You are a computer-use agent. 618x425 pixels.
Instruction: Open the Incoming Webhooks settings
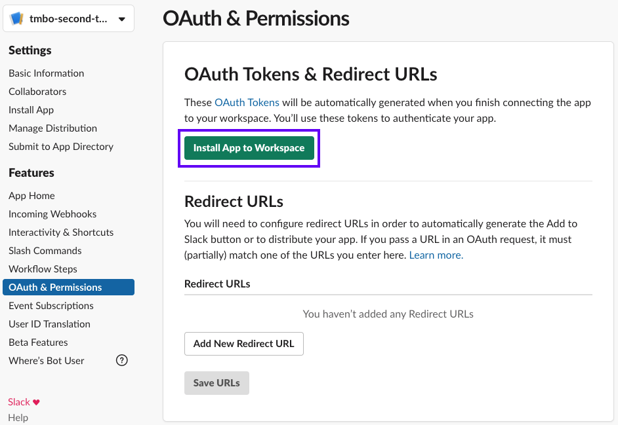click(x=52, y=213)
